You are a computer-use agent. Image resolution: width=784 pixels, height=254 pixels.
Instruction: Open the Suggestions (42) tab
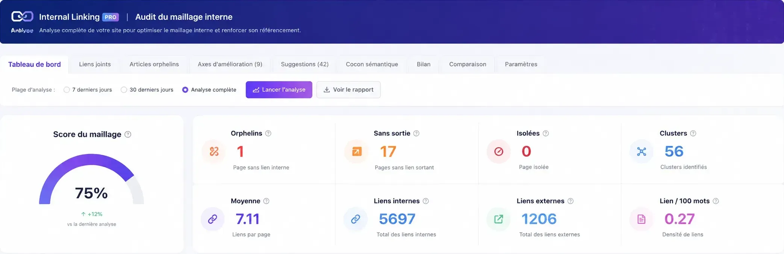[x=305, y=64]
